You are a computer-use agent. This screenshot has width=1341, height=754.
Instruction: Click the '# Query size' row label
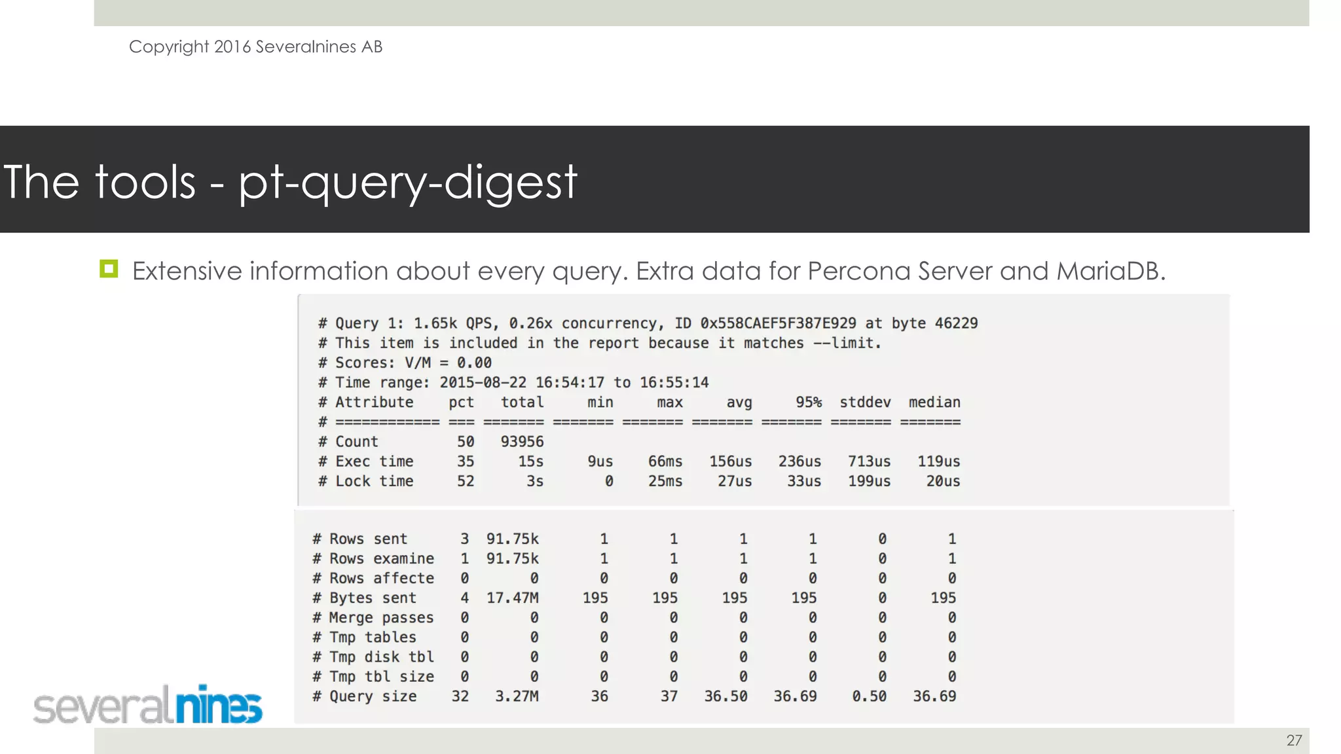pos(364,696)
